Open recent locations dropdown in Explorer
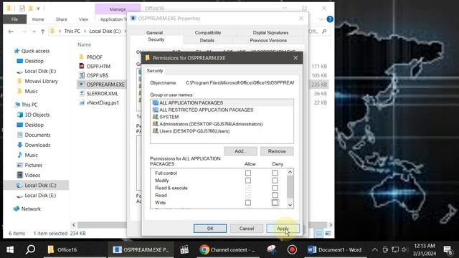Screen dimensions: 459x258 tap(34, 32)
